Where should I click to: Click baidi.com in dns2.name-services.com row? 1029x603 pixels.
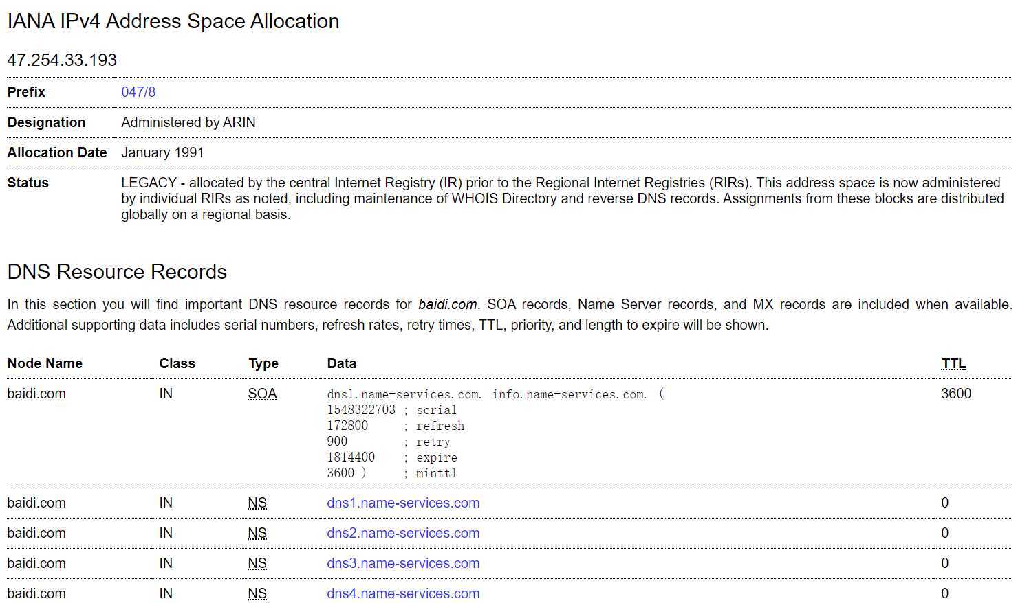pos(36,533)
